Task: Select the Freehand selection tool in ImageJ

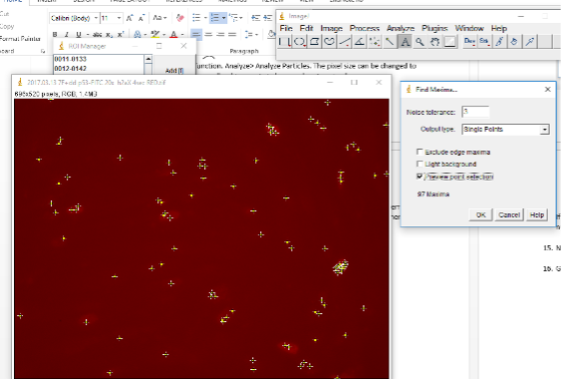Action: click(330, 42)
